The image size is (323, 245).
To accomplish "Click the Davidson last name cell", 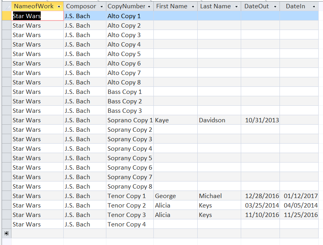I will (219, 120).
